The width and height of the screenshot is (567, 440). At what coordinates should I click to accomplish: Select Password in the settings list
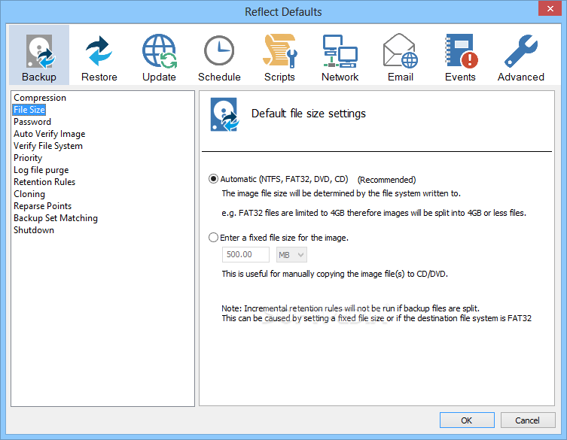(x=32, y=122)
